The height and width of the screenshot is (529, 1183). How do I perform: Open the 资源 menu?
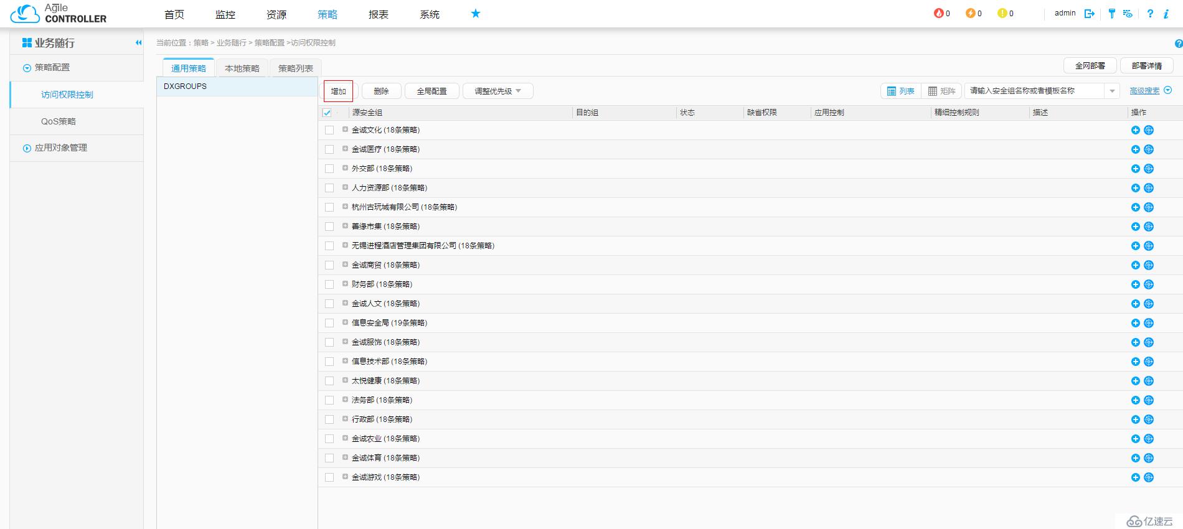click(276, 14)
